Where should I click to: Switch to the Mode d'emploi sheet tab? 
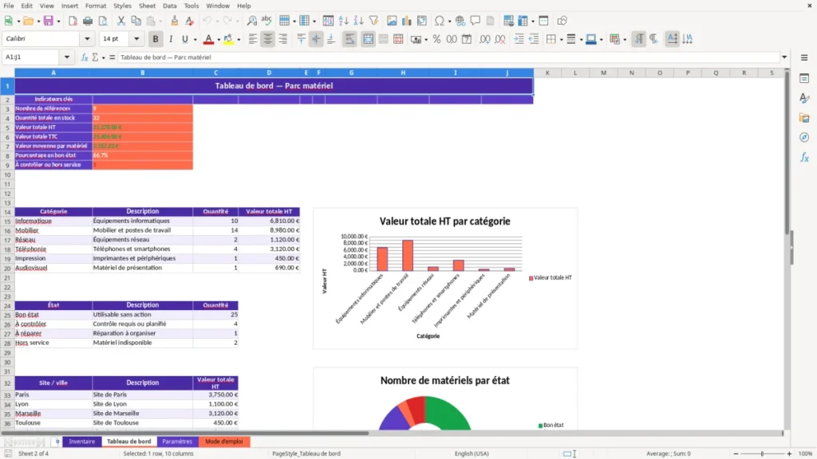[x=224, y=441]
